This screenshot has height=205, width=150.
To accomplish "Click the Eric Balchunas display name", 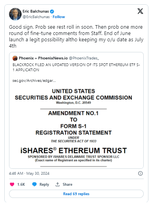I will pyautogui.click(x=36, y=11).
